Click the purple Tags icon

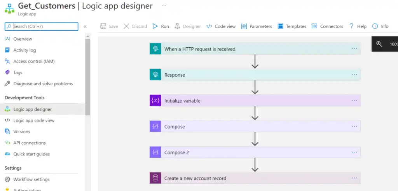tap(7, 72)
